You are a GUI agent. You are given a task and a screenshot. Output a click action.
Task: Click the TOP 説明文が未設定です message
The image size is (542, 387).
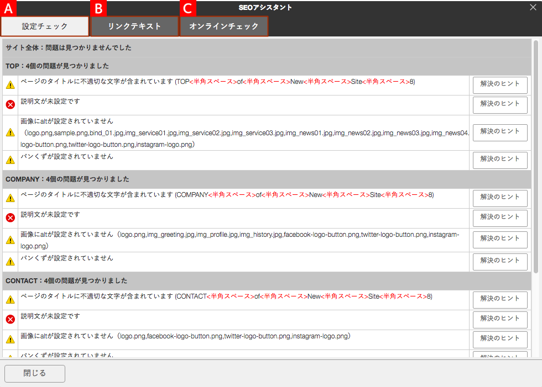tap(50, 102)
